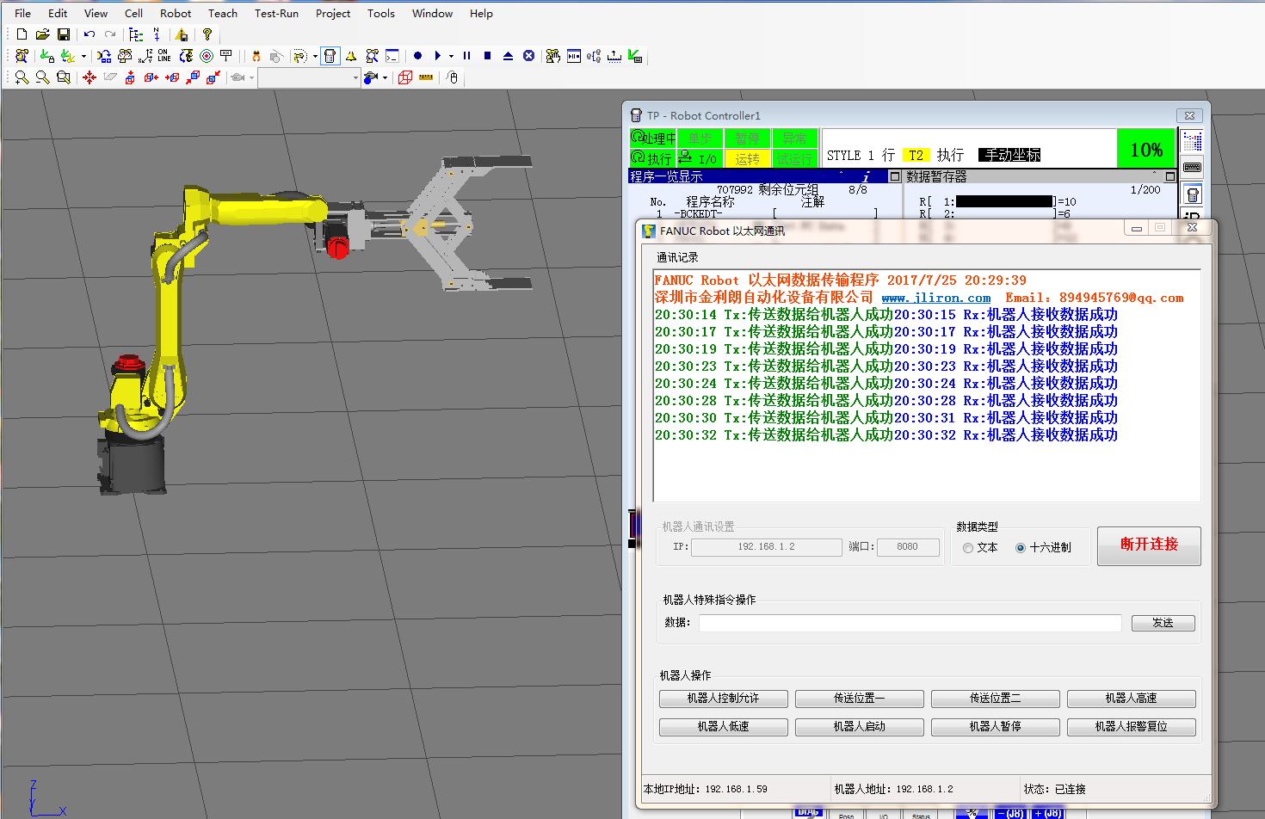
Task: Expand the dropdown arrow beside Play icon
Action: pyautogui.click(x=451, y=56)
